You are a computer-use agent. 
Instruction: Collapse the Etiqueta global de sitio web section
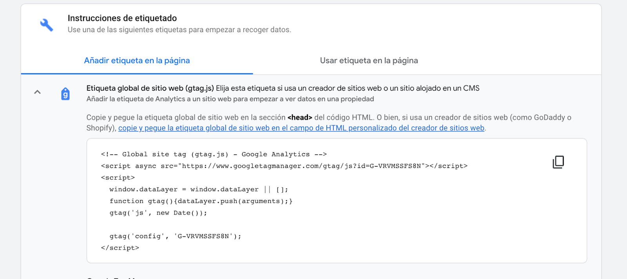[37, 92]
